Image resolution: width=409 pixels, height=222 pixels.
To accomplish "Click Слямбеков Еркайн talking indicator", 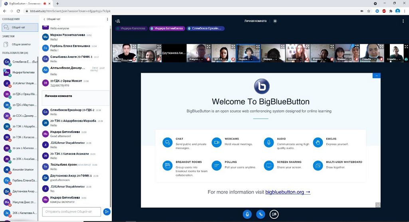I will (206, 28).
